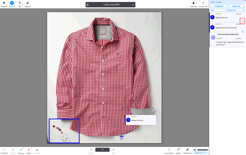The width and height of the screenshot is (246, 155).
Task: Select the Annotate tool
Action: [x=4, y=3]
